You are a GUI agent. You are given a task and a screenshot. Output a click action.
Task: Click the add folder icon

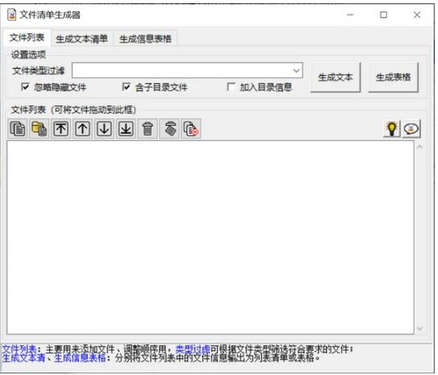39,129
